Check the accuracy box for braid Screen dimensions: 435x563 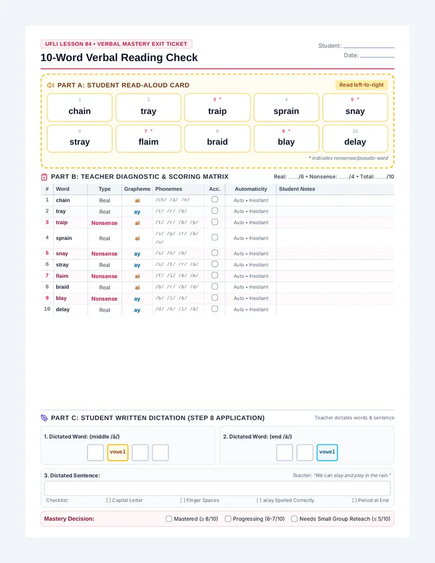click(x=215, y=286)
